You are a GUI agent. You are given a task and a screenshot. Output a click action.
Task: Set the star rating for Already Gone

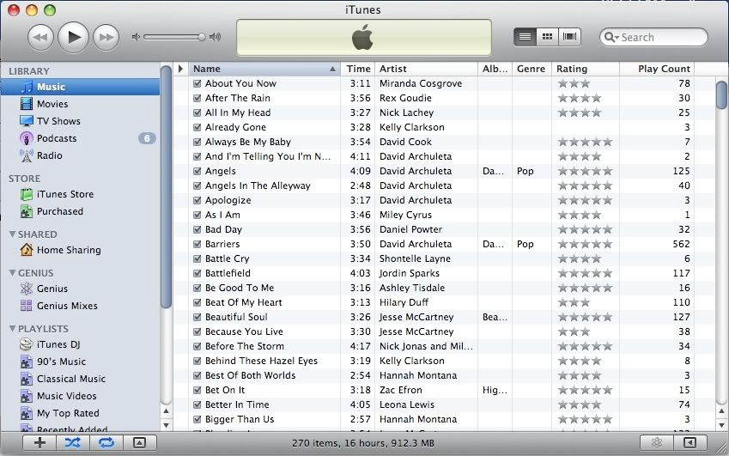pyautogui.click(x=586, y=127)
